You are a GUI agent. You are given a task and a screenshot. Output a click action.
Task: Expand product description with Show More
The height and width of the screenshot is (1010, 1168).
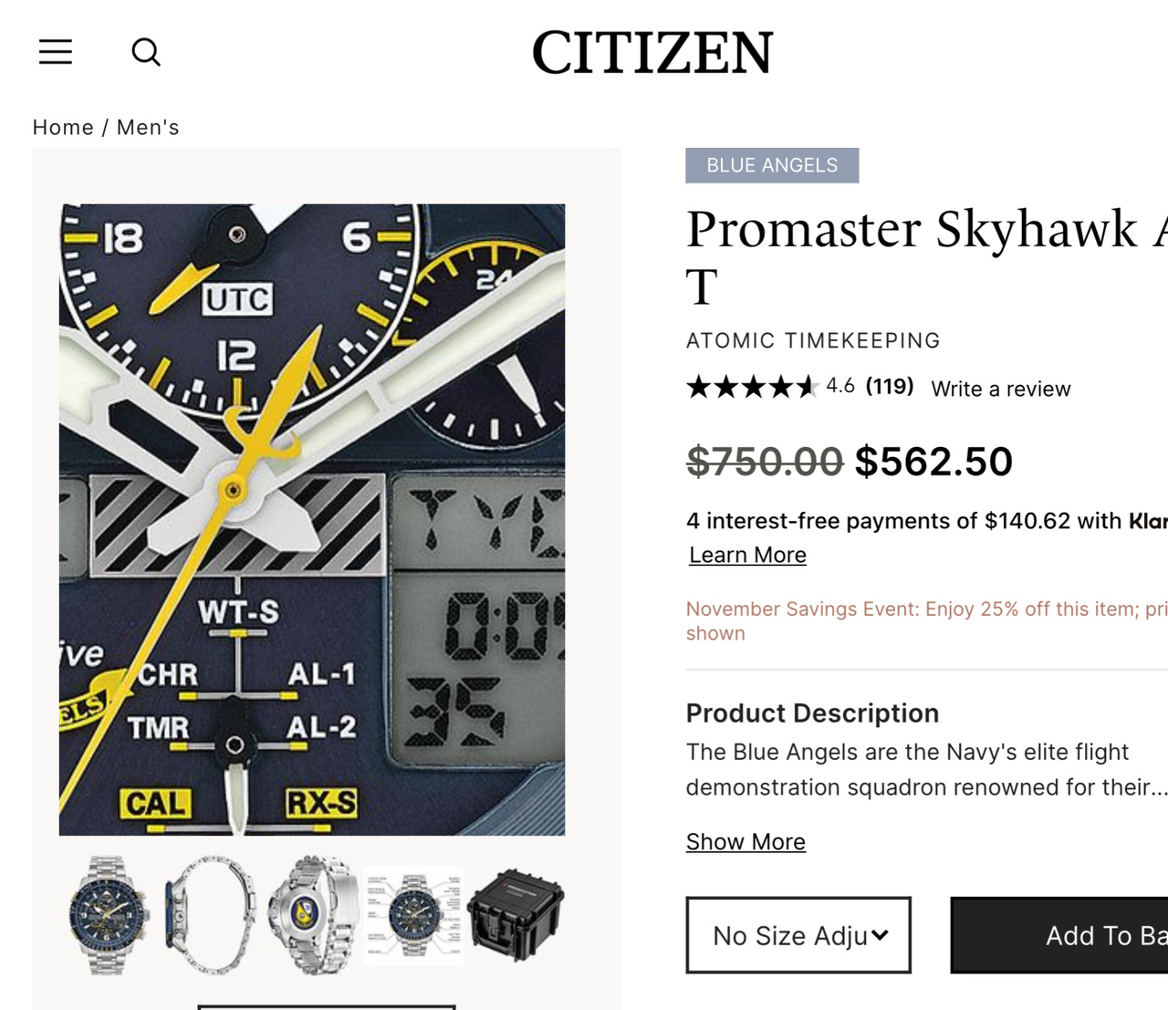746,841
